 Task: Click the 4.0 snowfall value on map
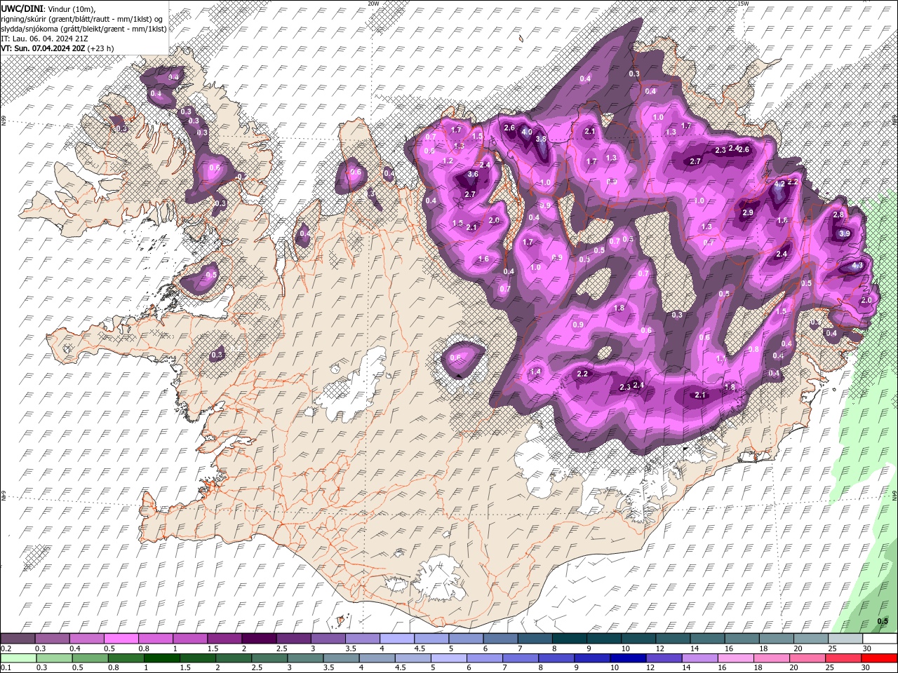[527, 132]
